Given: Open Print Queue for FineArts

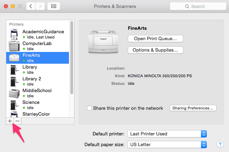Looking at the screenshot, I should pyautogui.click(x=155, y=38).
